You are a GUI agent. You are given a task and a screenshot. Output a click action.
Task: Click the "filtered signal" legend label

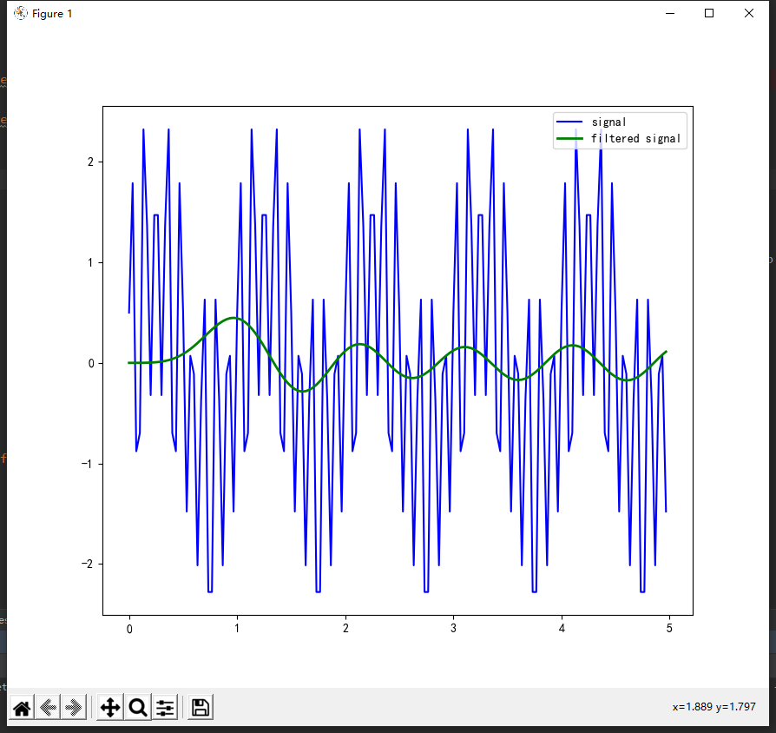click(635, 138)
